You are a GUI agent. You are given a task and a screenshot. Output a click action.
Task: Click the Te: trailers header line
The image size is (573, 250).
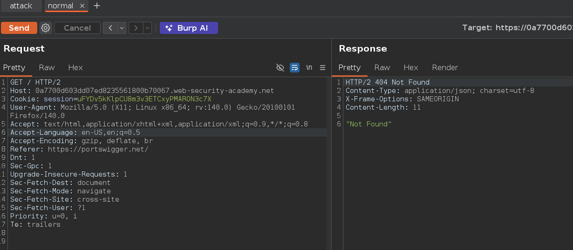[x=35, y=224]
